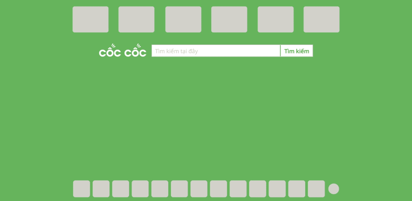Open the last square tile beside the circle
This screenshot has height=201, width=412.
316,189
